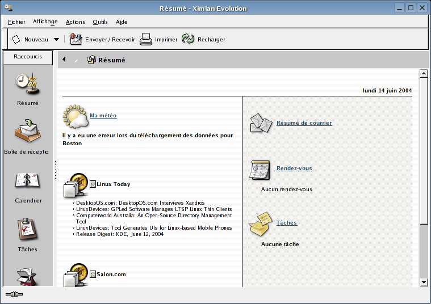Open the Résumé shortcut icon in sidebar
The width and height of the screenshot is (431, 304).
(27, 84)
